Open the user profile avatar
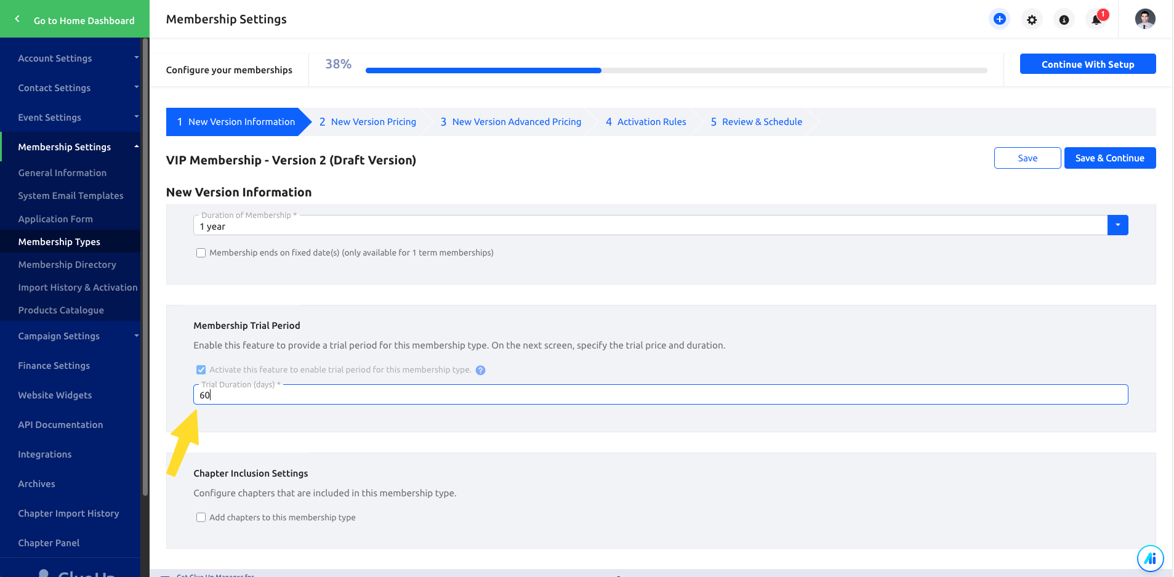1174x577 pixels. click(x=1144, y=19)
